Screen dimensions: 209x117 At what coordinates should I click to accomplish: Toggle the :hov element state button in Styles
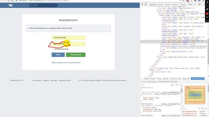(172, 85)
